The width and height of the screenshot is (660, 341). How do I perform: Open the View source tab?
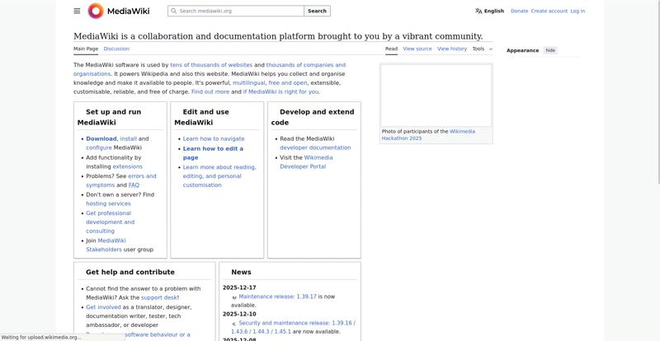417,49
